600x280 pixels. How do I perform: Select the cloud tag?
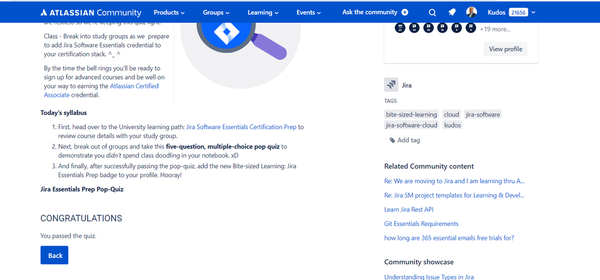click(452, 115)
